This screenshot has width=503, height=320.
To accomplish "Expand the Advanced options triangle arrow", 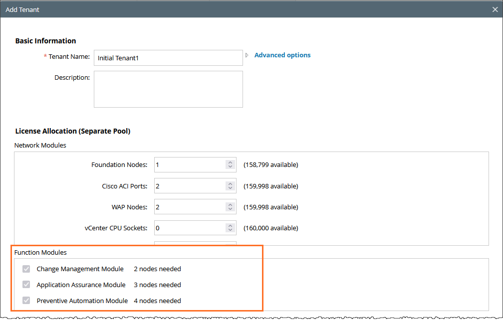I will 247,55.
